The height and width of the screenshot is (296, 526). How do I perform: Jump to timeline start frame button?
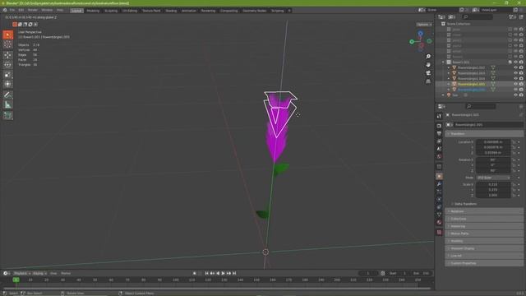206,273
